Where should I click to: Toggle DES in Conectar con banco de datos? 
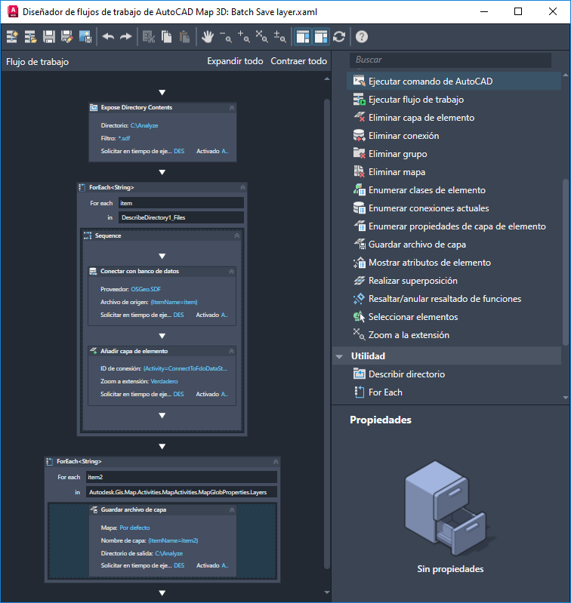(178, 315)
